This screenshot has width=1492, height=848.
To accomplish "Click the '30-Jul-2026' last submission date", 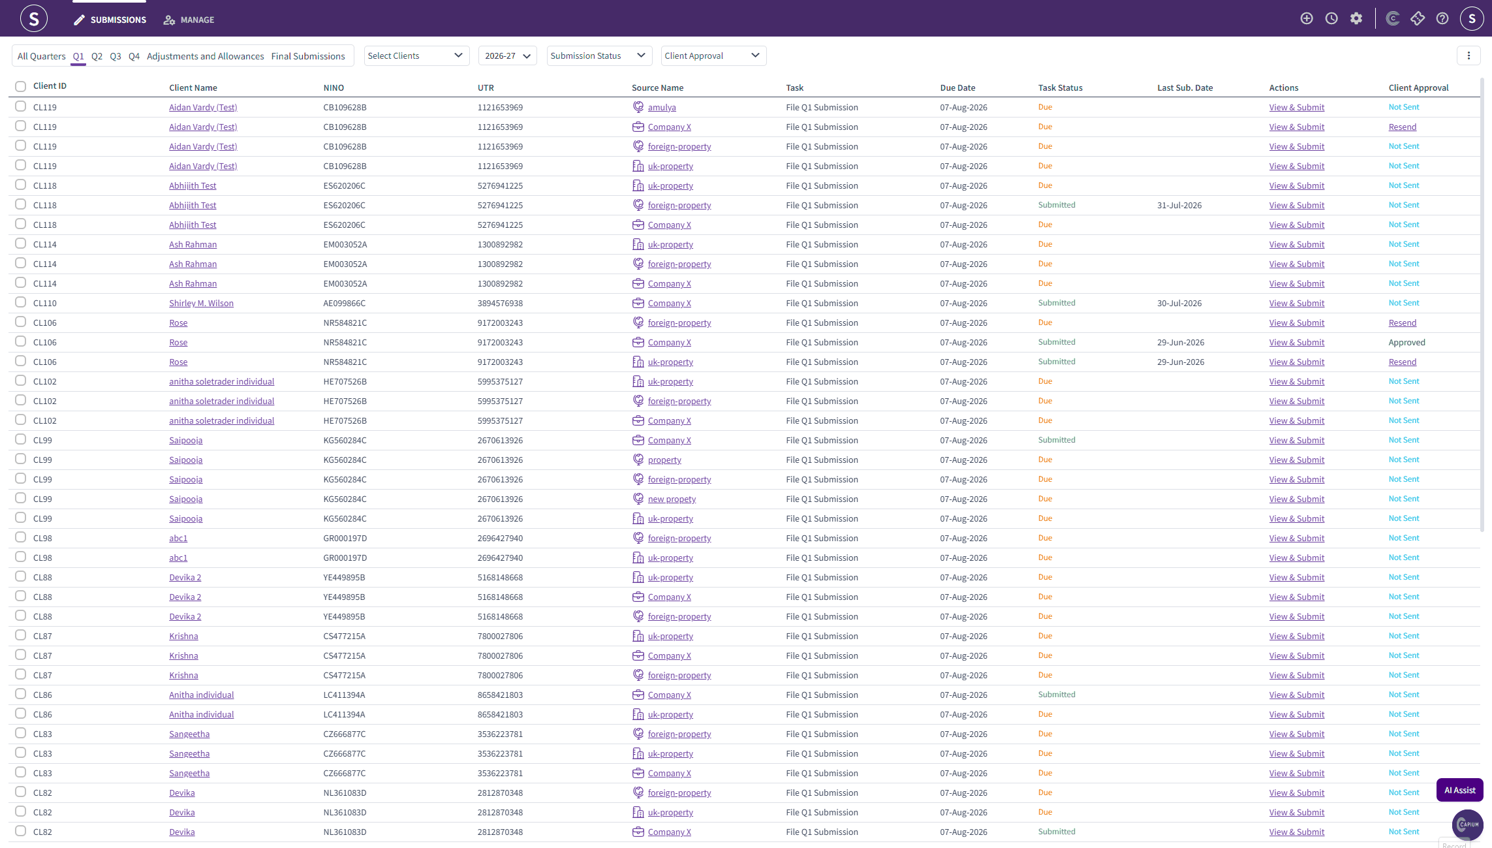I will coord(1179,303).
